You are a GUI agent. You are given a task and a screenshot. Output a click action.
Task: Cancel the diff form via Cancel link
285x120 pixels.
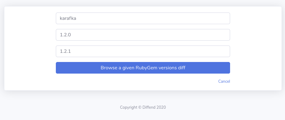point(224,82)
